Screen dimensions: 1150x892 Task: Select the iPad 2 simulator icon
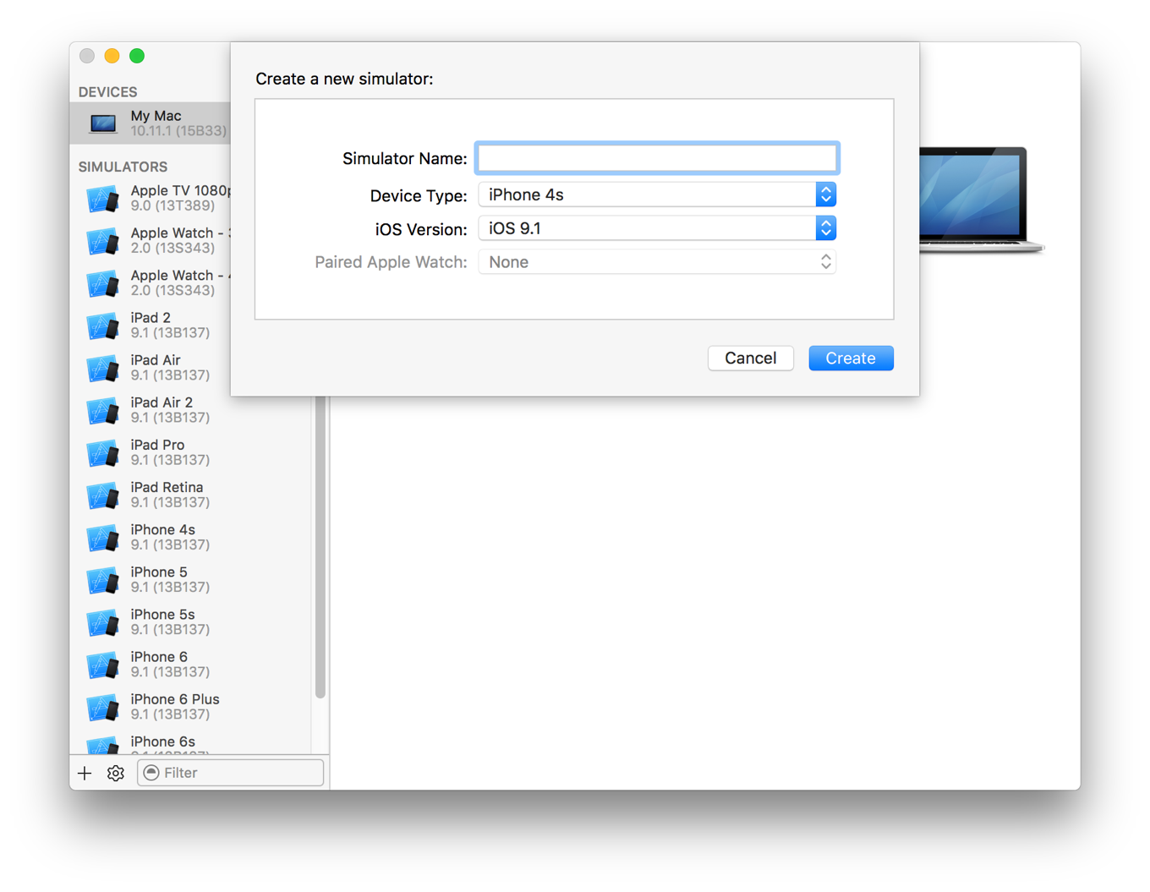[x=102, y=326]
